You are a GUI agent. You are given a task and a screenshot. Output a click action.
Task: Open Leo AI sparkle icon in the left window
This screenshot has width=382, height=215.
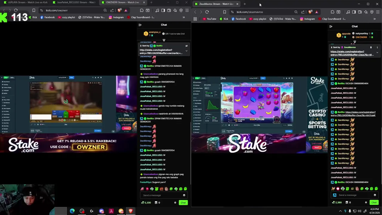pos(175,10)
